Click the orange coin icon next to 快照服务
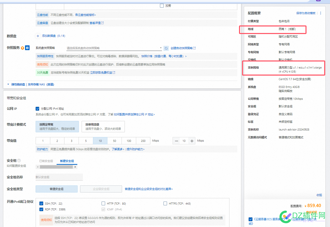 click(x=22, y=48)
